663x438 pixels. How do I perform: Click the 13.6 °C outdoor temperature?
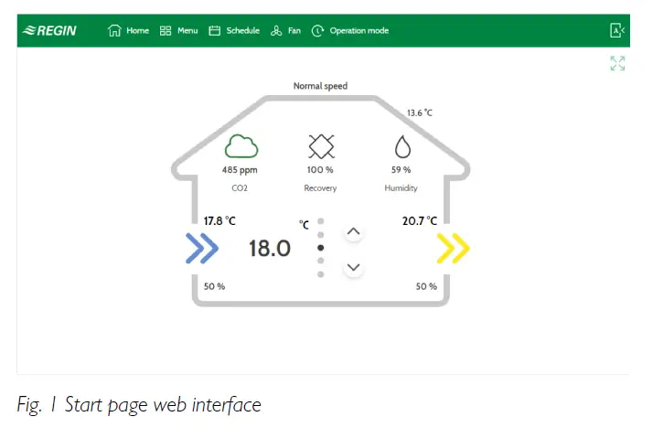pyautogui.click(x=420, y=112)
